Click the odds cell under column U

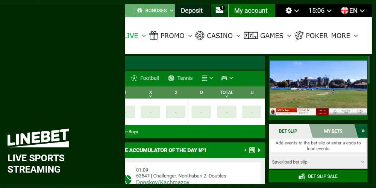(252, 112)
